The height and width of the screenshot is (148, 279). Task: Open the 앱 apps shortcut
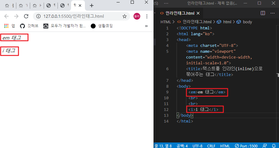coord(9,26)
